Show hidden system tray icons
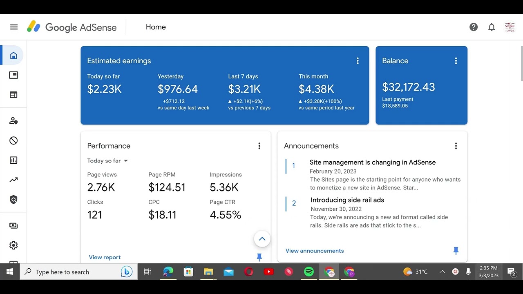The image size is (523, 294). click(x=442, y=272)
